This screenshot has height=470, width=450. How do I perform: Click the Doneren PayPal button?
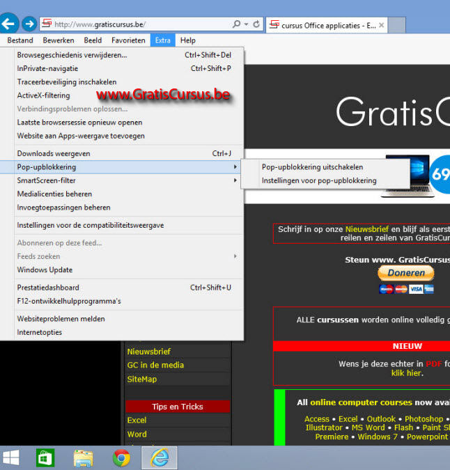(406, 273)
